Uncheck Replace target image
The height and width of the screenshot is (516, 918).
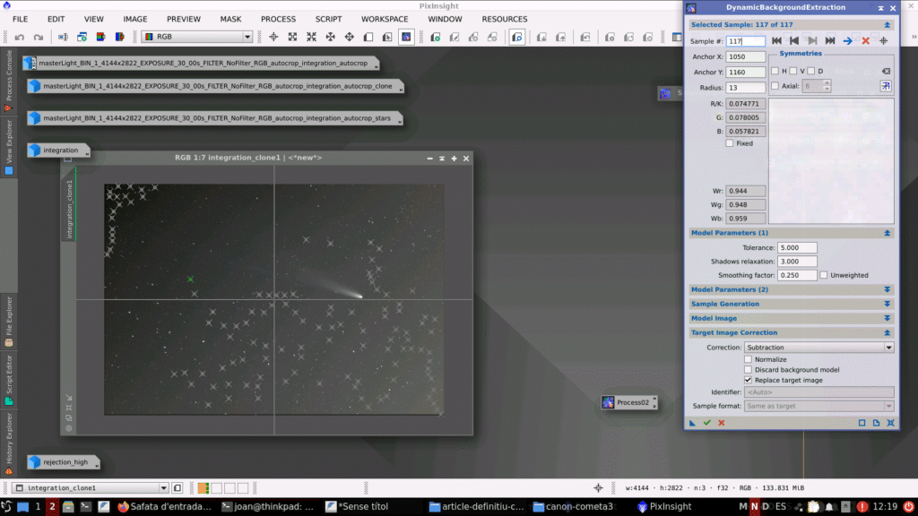pos(749,380)
